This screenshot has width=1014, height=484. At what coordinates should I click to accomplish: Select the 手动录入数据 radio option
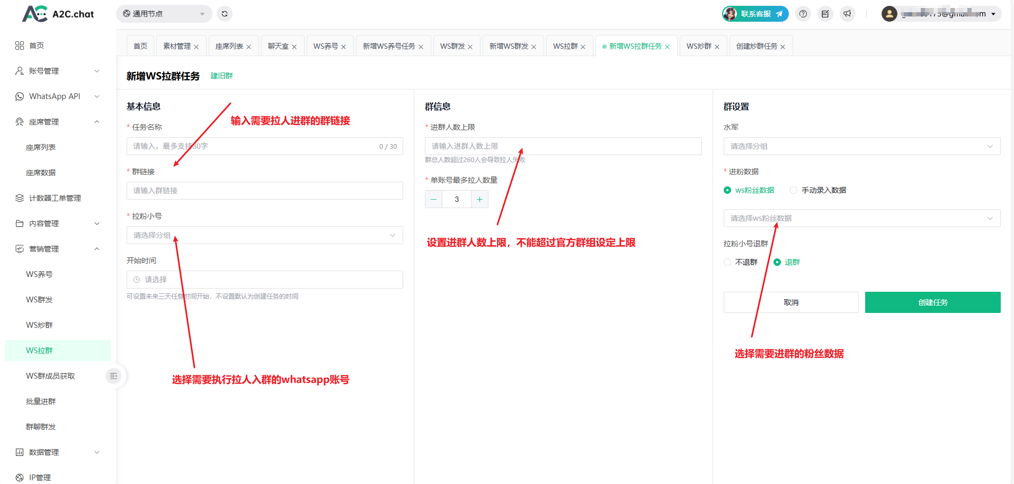tap(794, 190)
